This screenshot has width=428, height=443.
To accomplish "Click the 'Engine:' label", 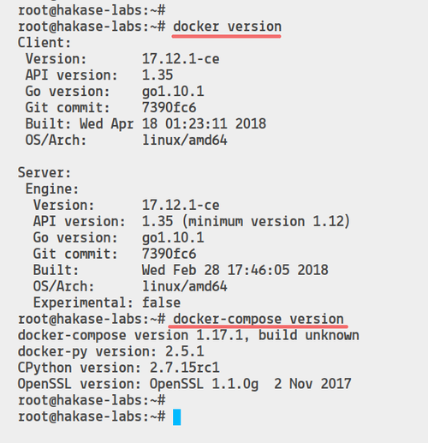I will click(x=52, y=189).
